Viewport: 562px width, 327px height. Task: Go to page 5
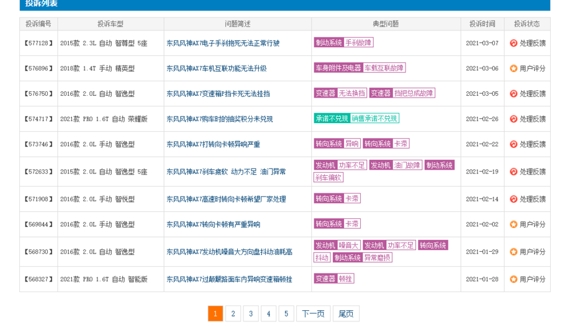(286, 314)
